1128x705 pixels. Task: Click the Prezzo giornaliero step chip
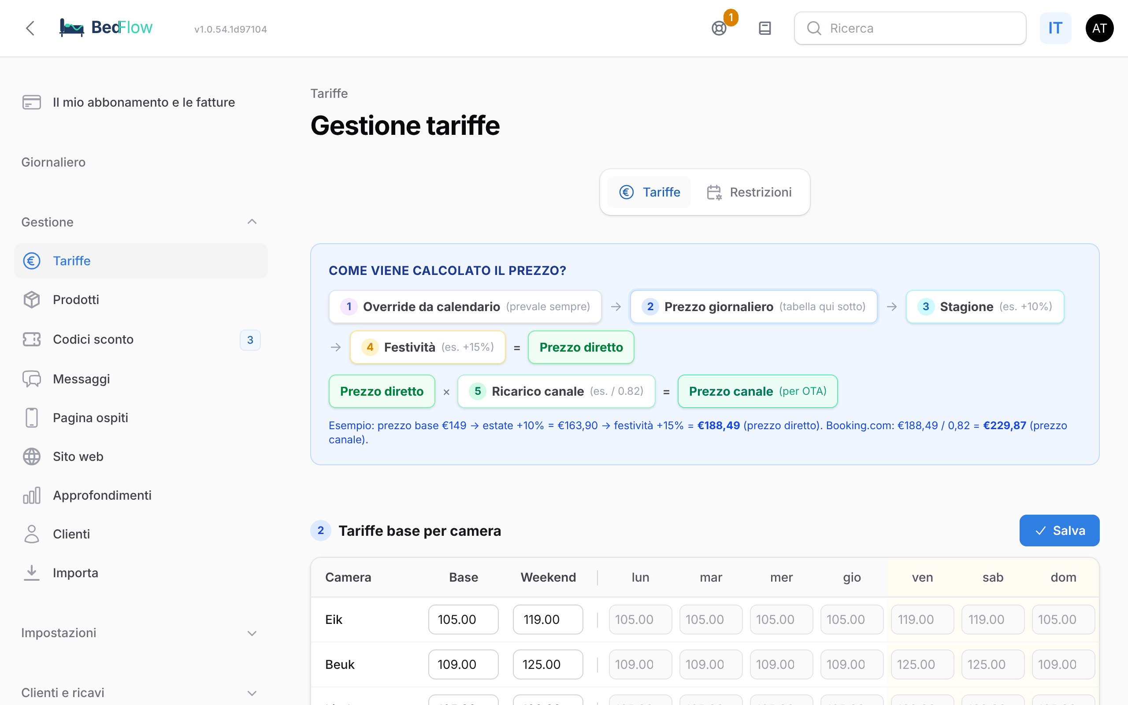coord(753,307)
